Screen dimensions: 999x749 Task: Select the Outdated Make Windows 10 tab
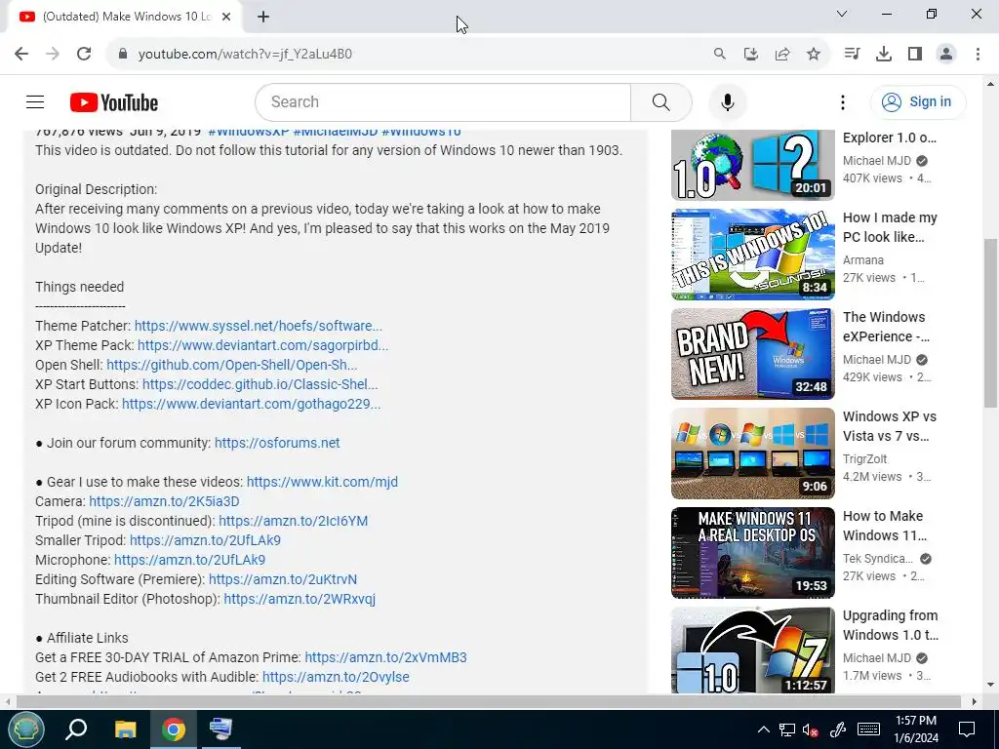(126, 17)
